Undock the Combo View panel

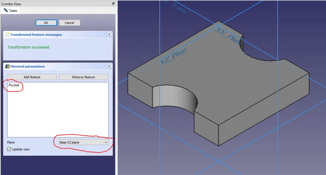(x=113, y=4)
